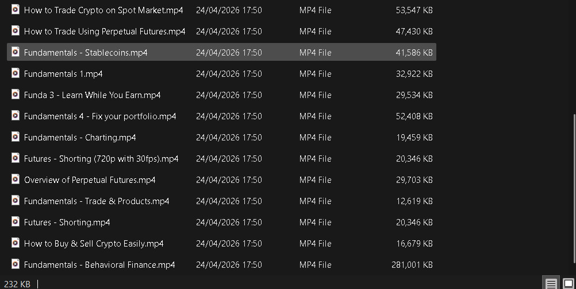Select How to Trade Crypto on Spot Market.mp4

click(104, 10)
